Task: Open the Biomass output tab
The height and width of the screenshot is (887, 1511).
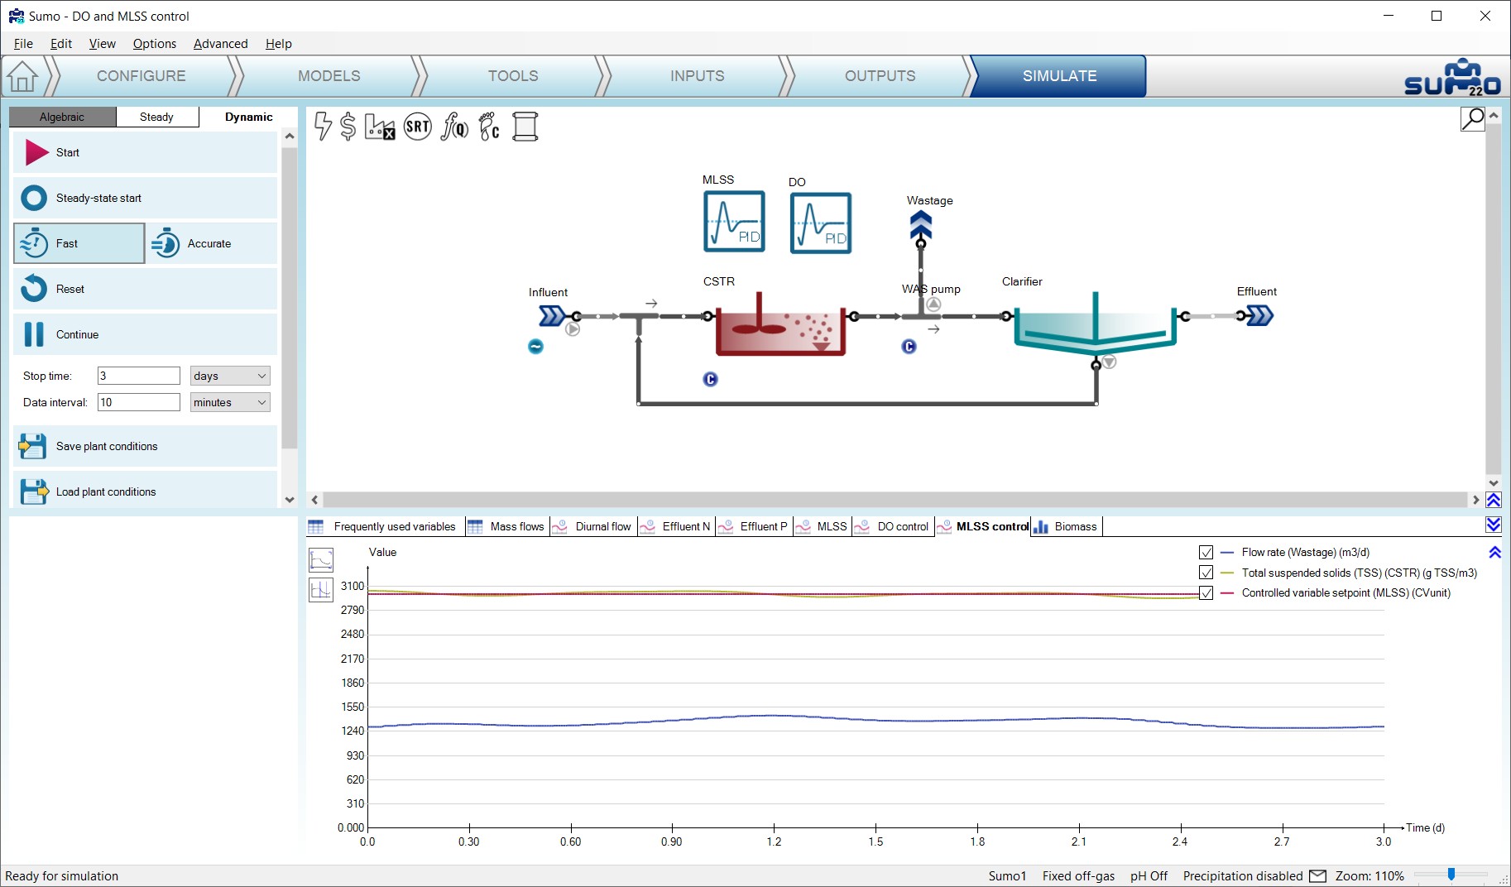Action: pyautogui.click(x=1067, y=526)
